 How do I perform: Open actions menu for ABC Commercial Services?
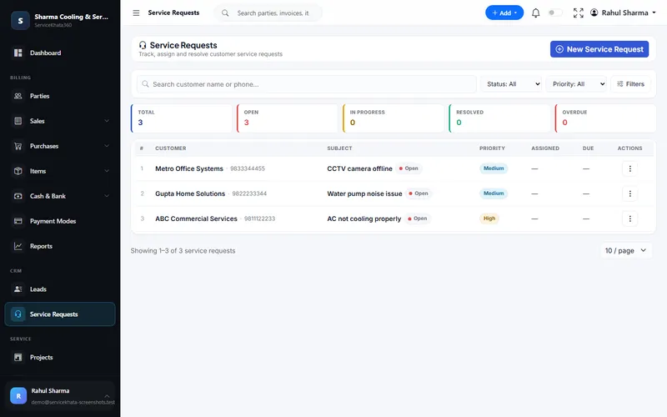pos(629,219)
